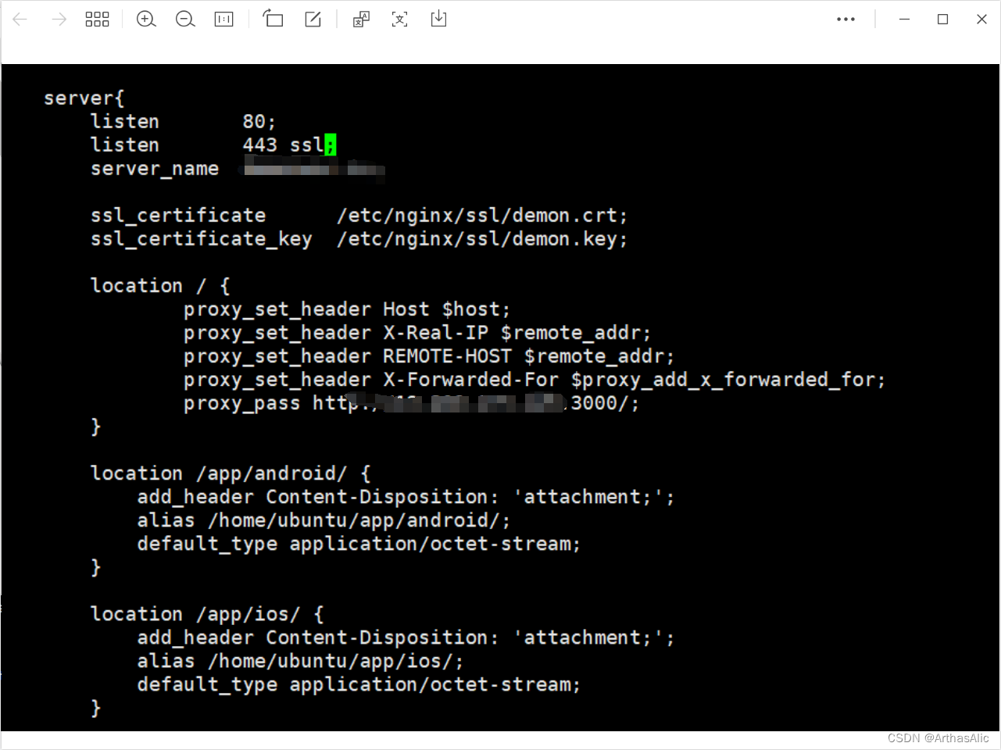1001x750 pixels.
Task: Click the blurred server_name value
Action: pyautogui.click(x=314, y=169)
